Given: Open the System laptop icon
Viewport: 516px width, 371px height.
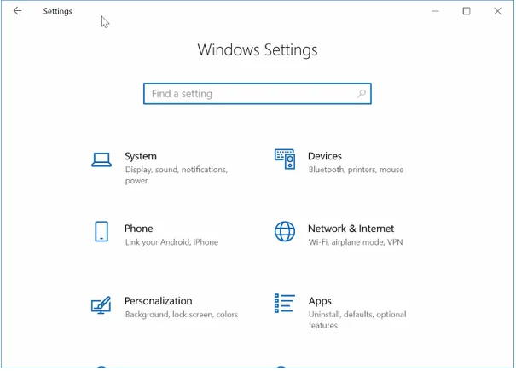Looking at the screenshot, I should click(x=101, y=159).
